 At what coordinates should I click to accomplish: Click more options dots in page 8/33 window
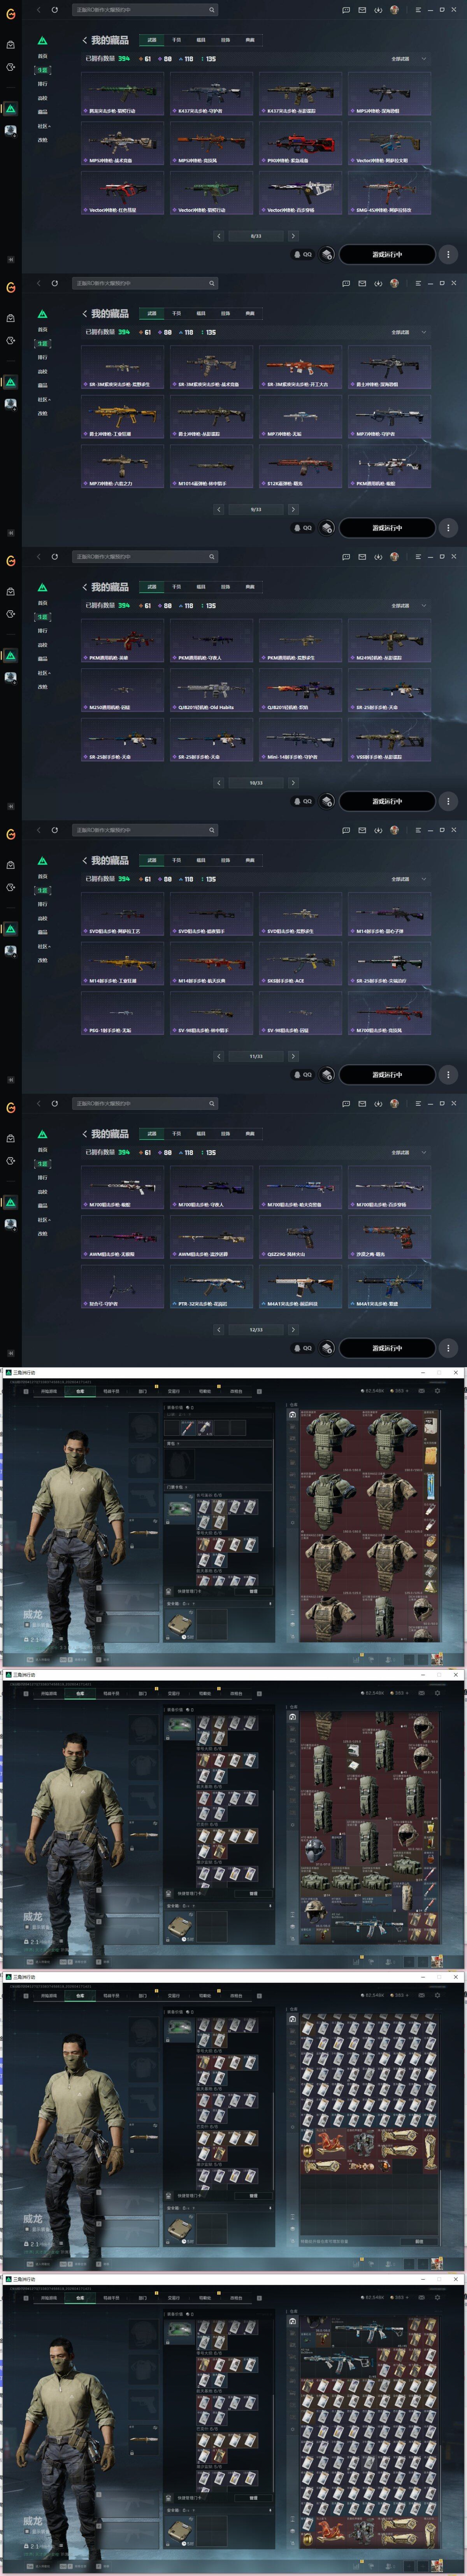click(x=448, y=254)
